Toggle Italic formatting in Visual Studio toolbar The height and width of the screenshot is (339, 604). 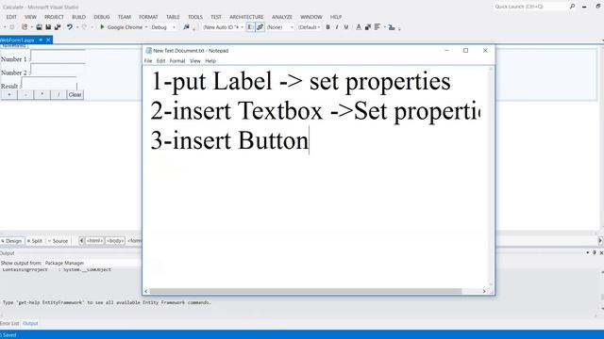[x=337, y=27]
